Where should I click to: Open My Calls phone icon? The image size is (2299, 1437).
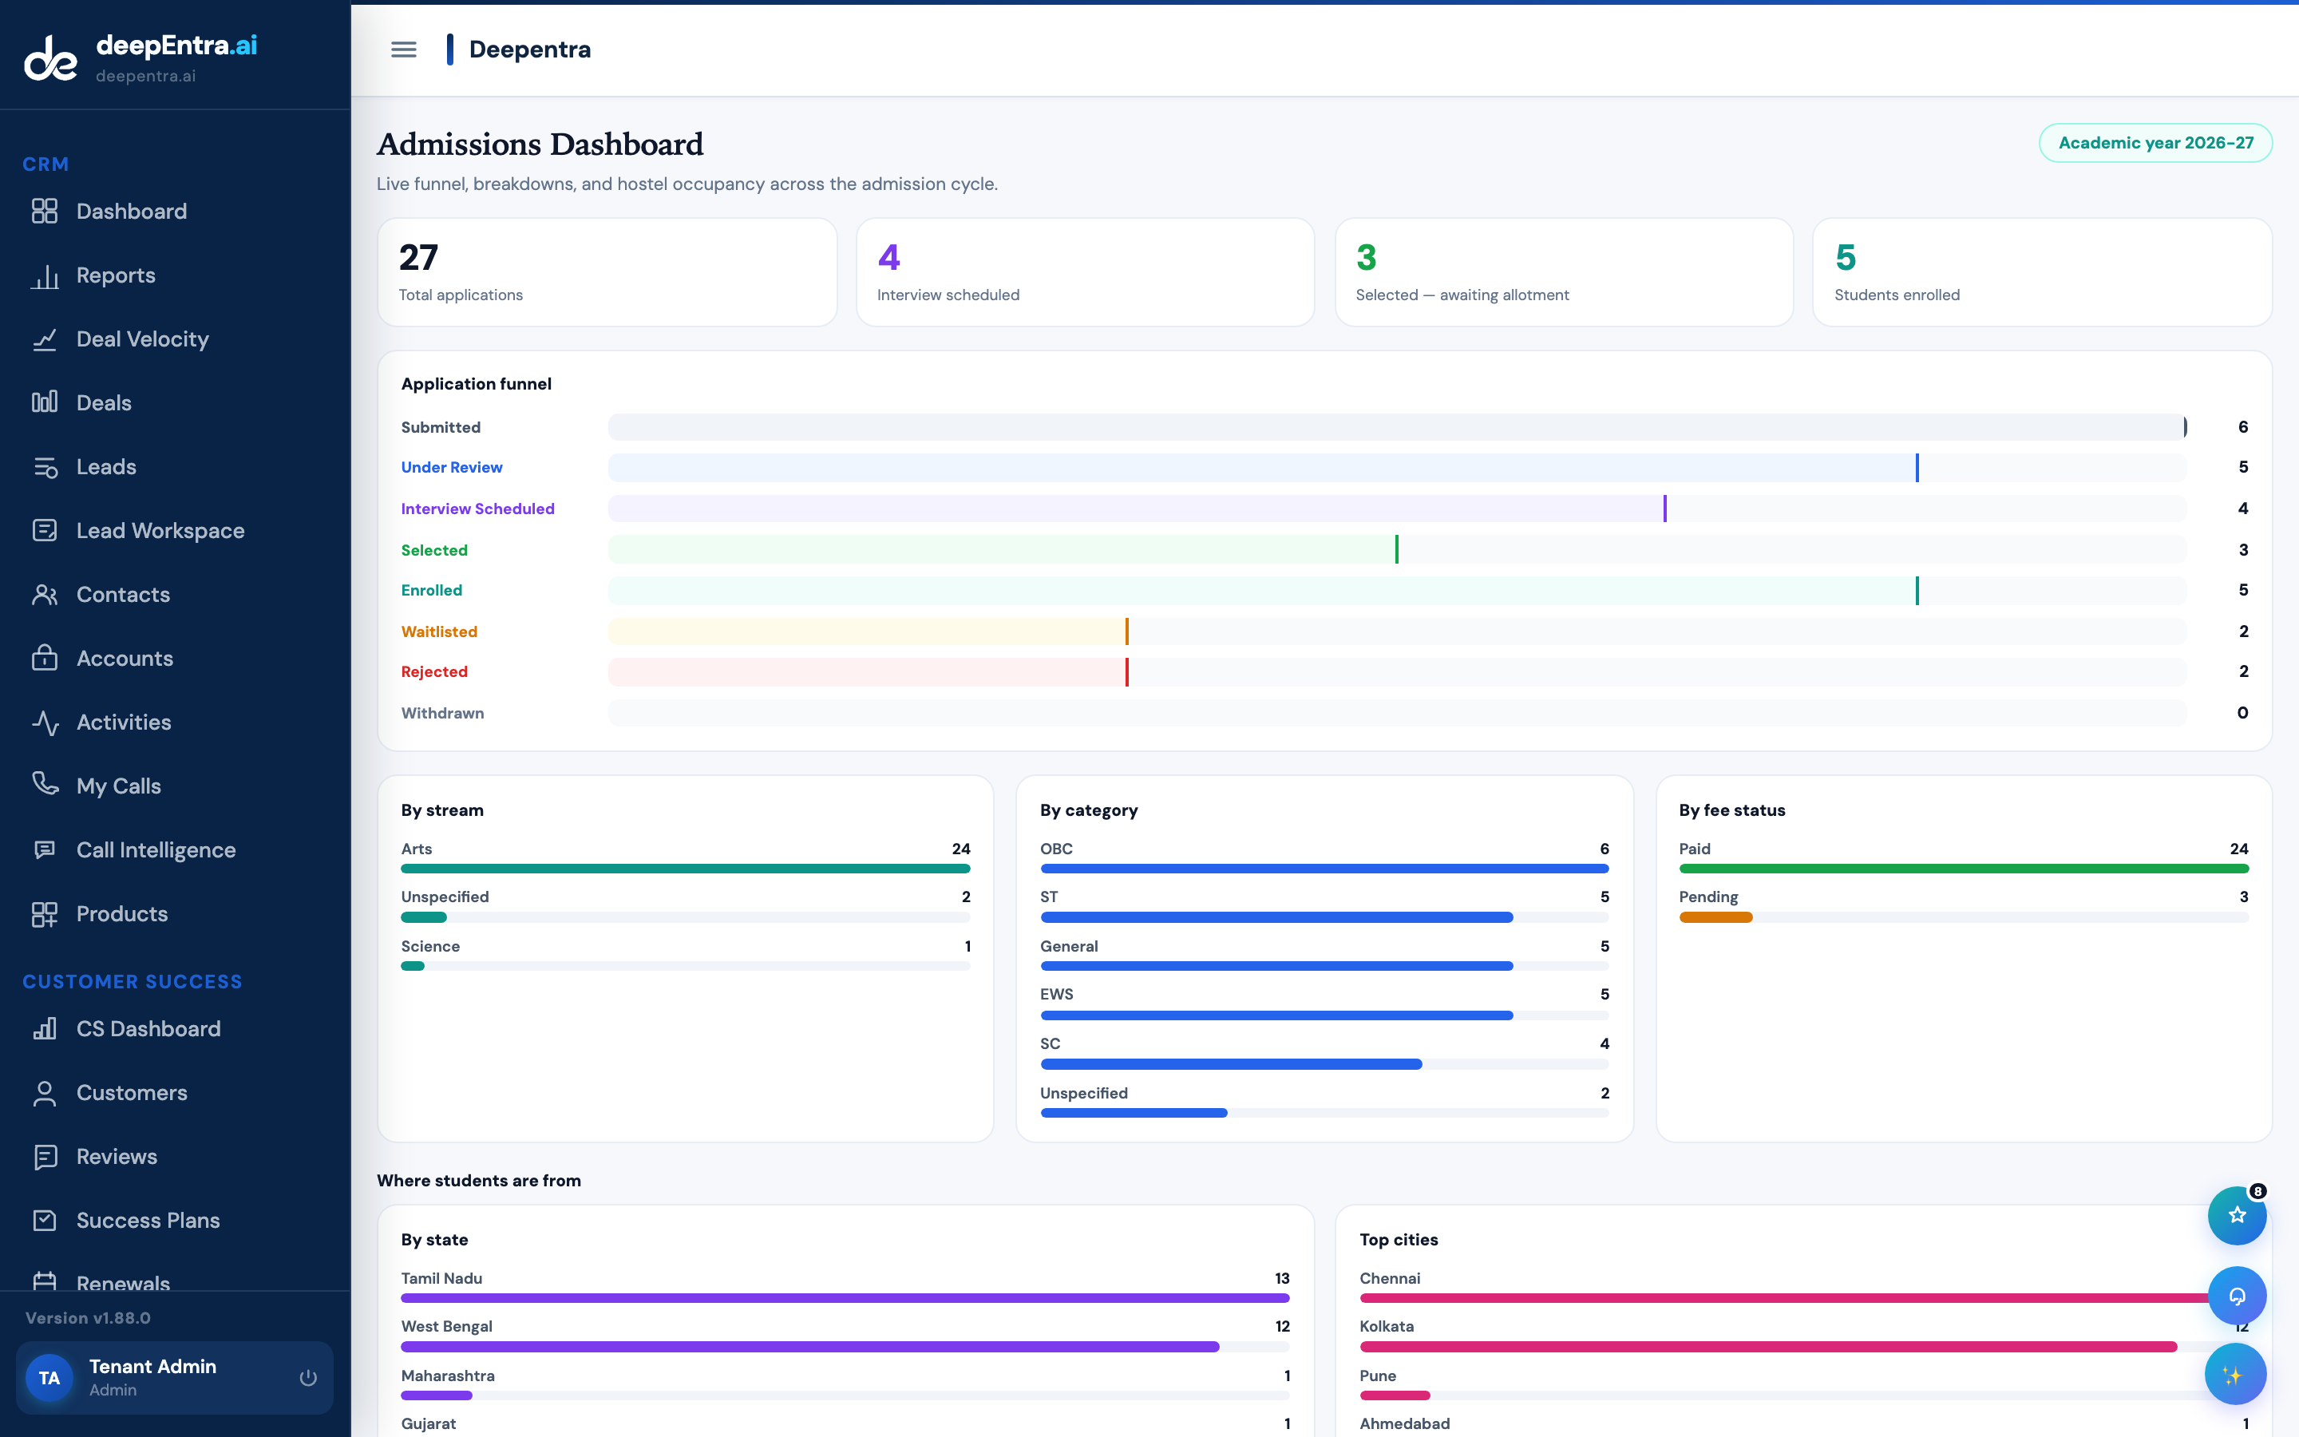45,784
